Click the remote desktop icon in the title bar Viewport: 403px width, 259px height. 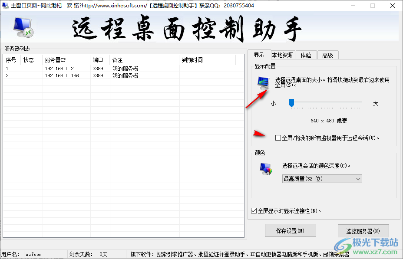click(4, 6)
